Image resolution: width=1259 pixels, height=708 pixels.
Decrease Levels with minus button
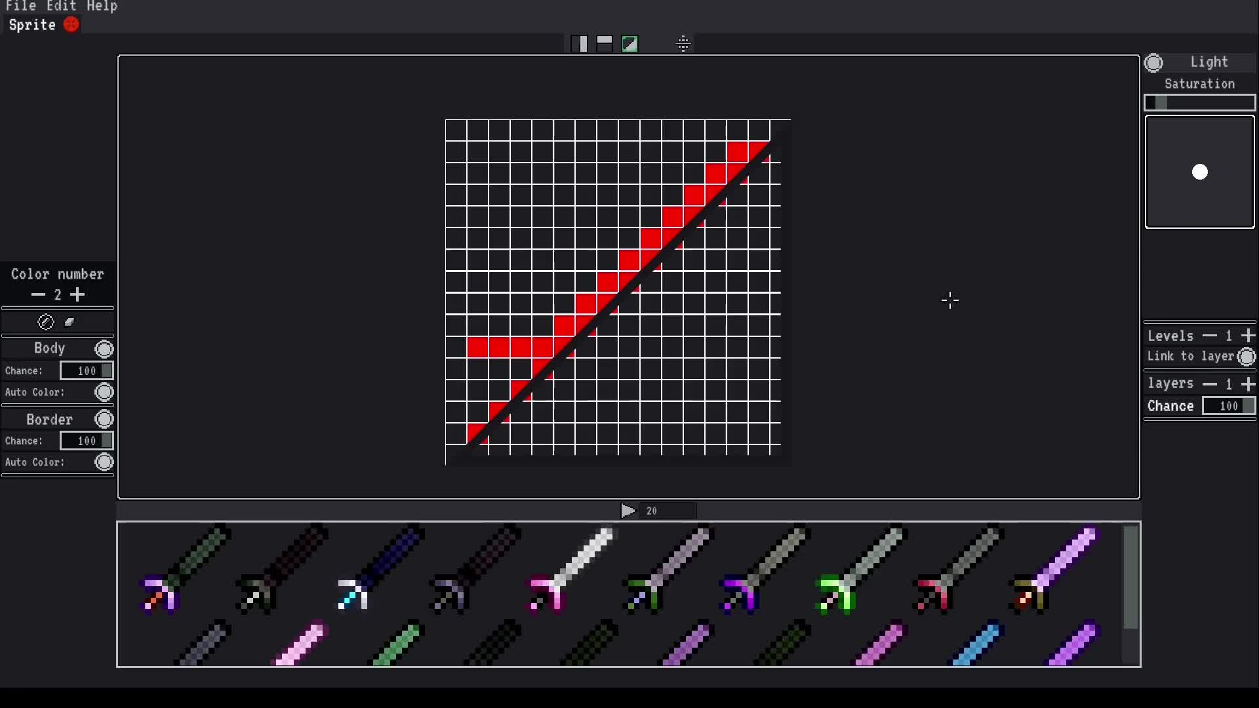coord(1210,336)
